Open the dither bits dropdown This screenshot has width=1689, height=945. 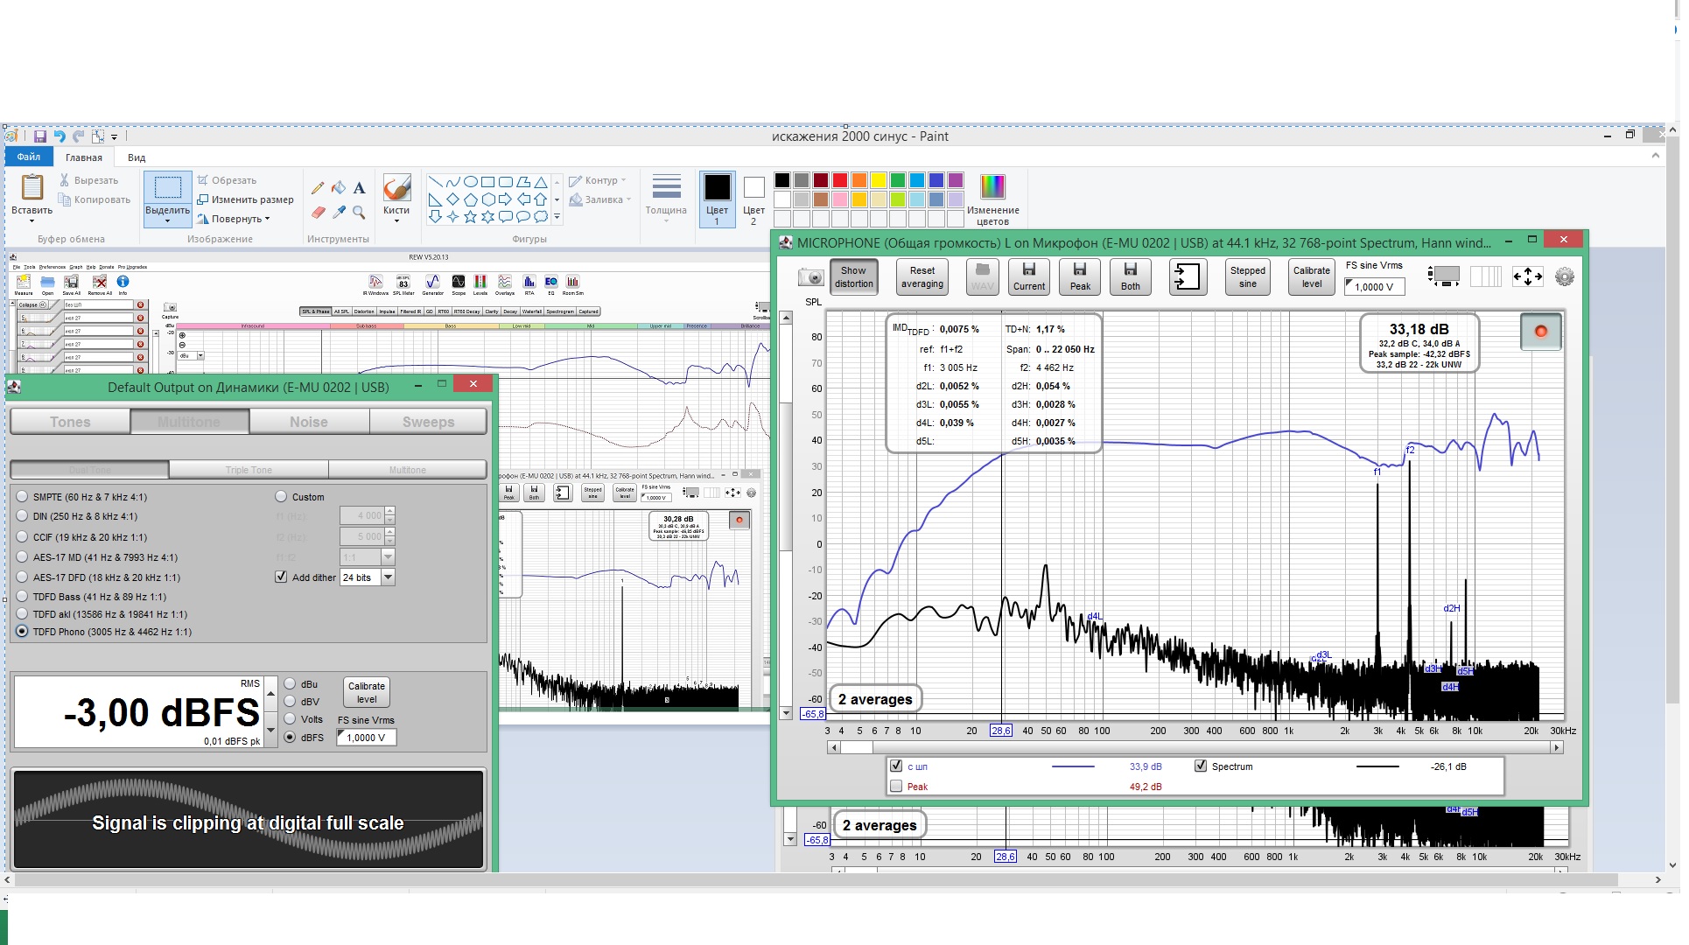388,577
